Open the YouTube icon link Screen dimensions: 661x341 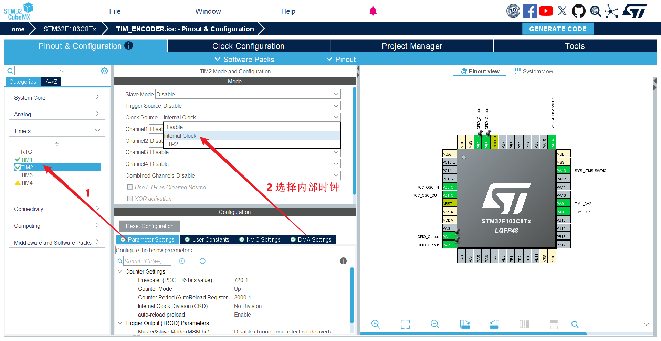[x=546, y=11]
